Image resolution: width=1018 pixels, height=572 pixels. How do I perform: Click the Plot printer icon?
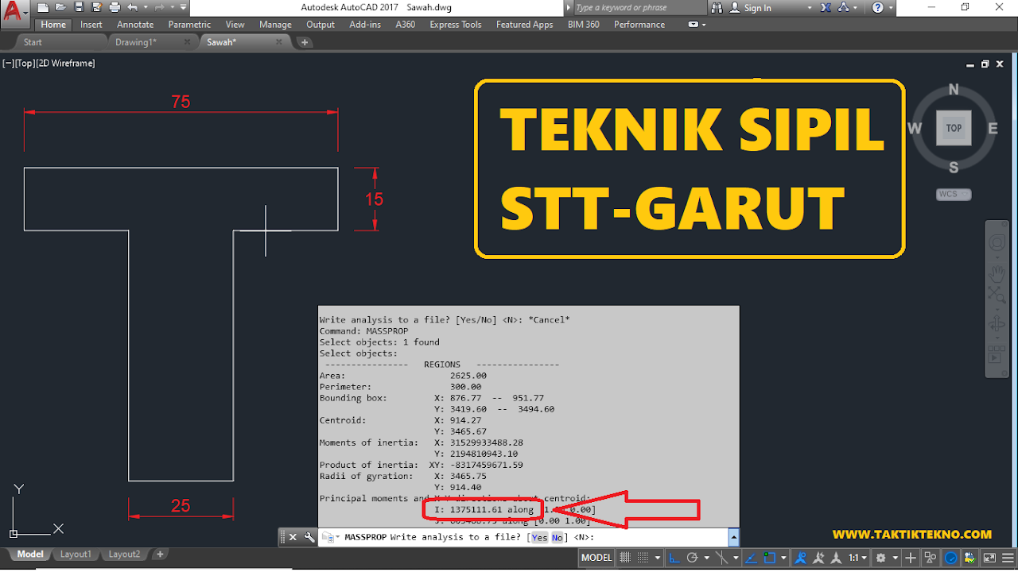click(115, 7)
